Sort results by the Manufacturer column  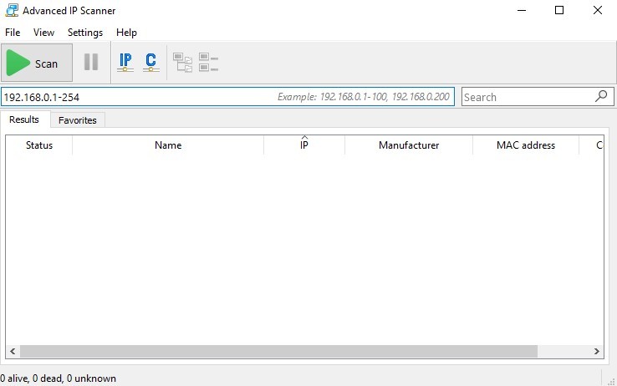tap(409, 145)
